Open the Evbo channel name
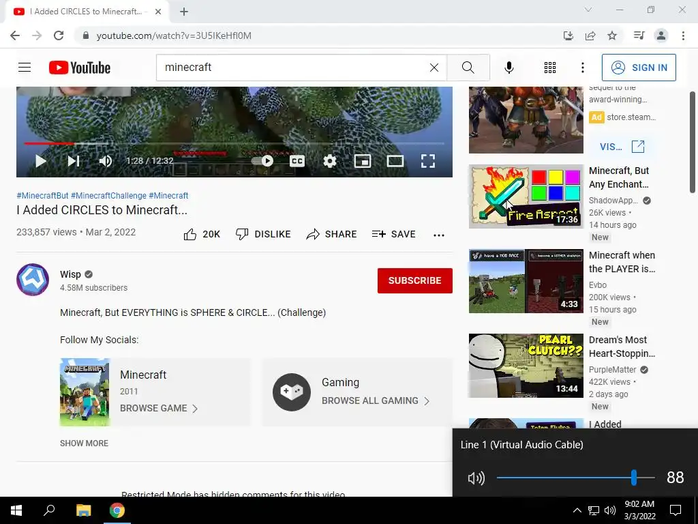 [x=598, y=285]
